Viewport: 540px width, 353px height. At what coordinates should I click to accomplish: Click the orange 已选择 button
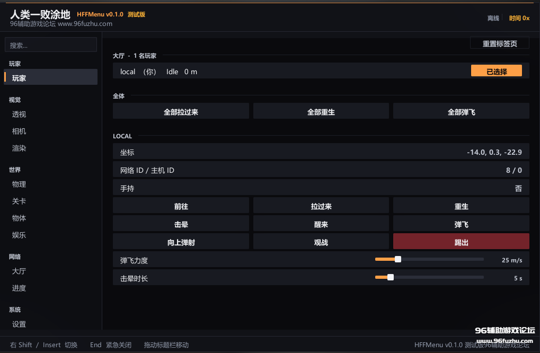coord(496,71)
